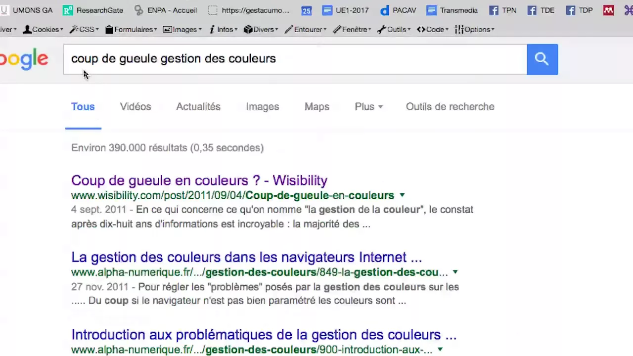Expand the Plus dropdown tab

[x=369, y=107]
